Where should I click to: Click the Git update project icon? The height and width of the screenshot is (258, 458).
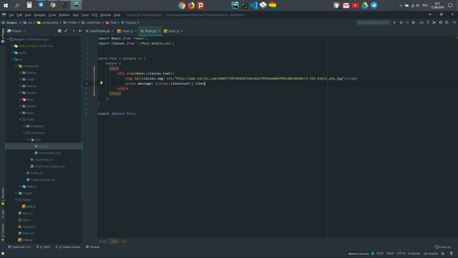[428, 23]
